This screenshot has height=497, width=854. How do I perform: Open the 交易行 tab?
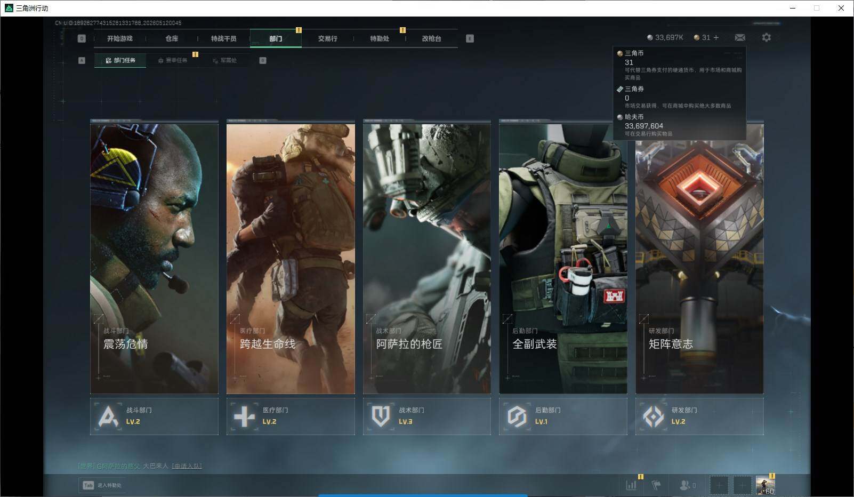327,38
